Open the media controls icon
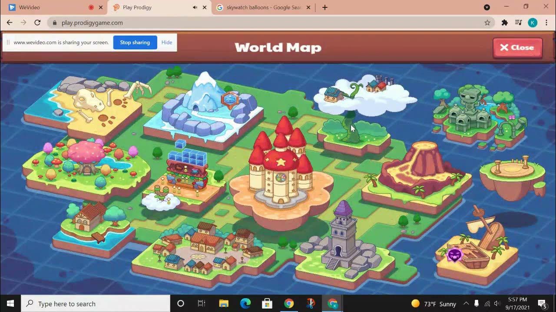556x312 pixels. point(518,23)
